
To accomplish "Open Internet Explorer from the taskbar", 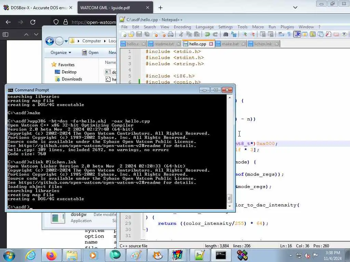I will 30,255.
